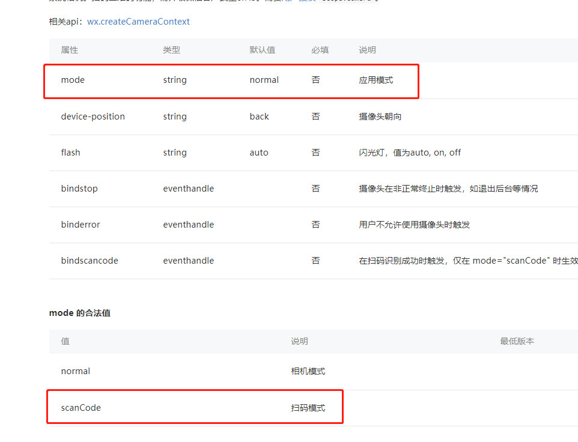
Task: Click the 默认值 column header
Action: click(262, 50)
